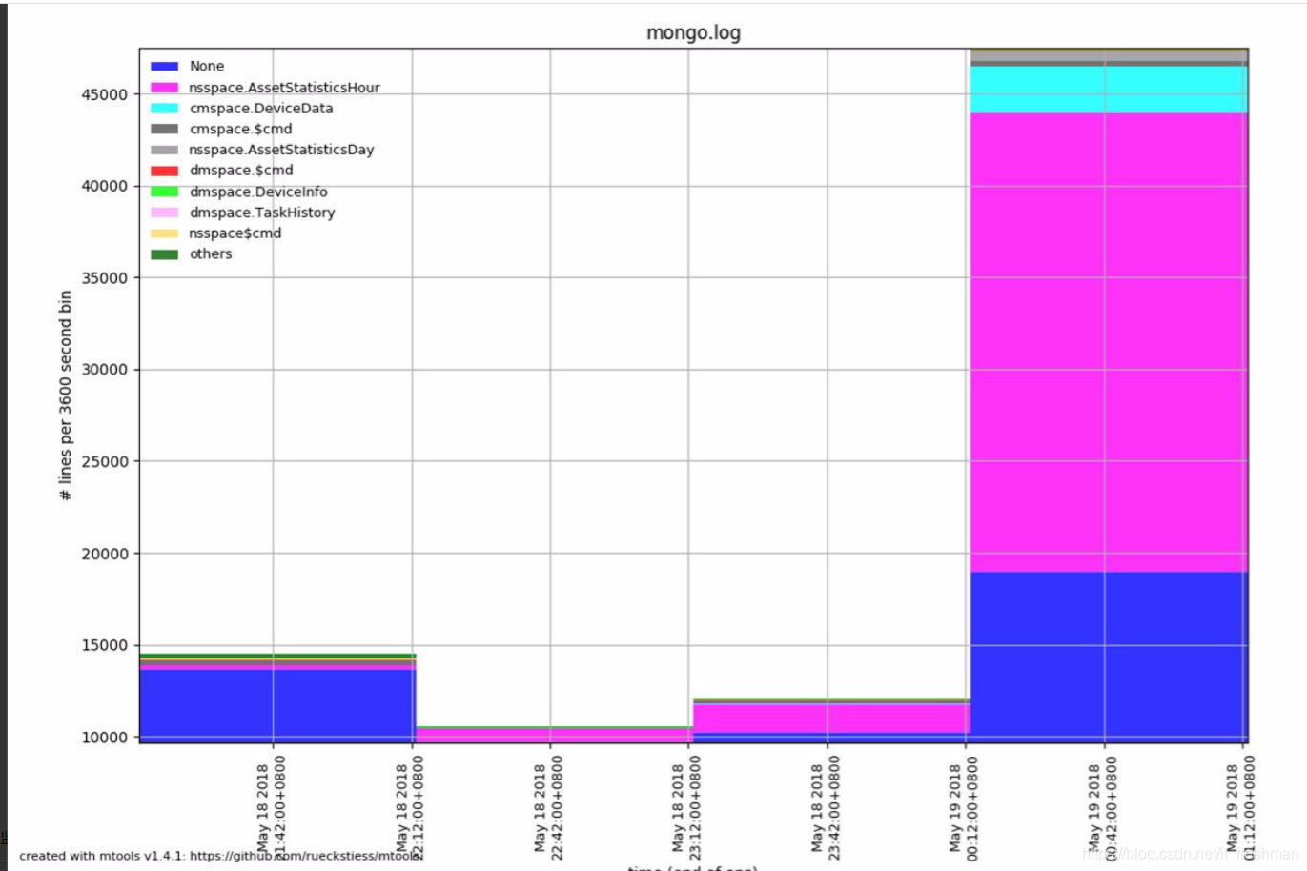This screenshot has height=871, width=1307.
Task: Click the cyan cmspace.DeviceData legend swatch
Action: point(164,109)
